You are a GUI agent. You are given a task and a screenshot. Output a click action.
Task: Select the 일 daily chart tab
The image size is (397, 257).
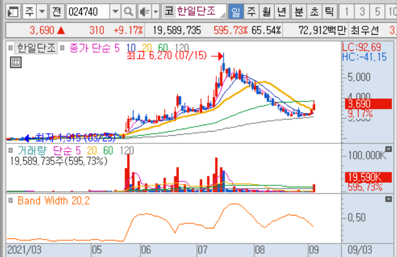236,12
